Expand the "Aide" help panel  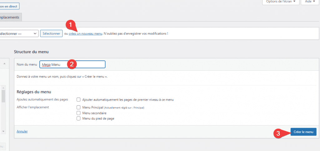coord(310,2)
